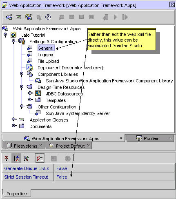Select Sun Java Studio Component Library node

[109, 81]
